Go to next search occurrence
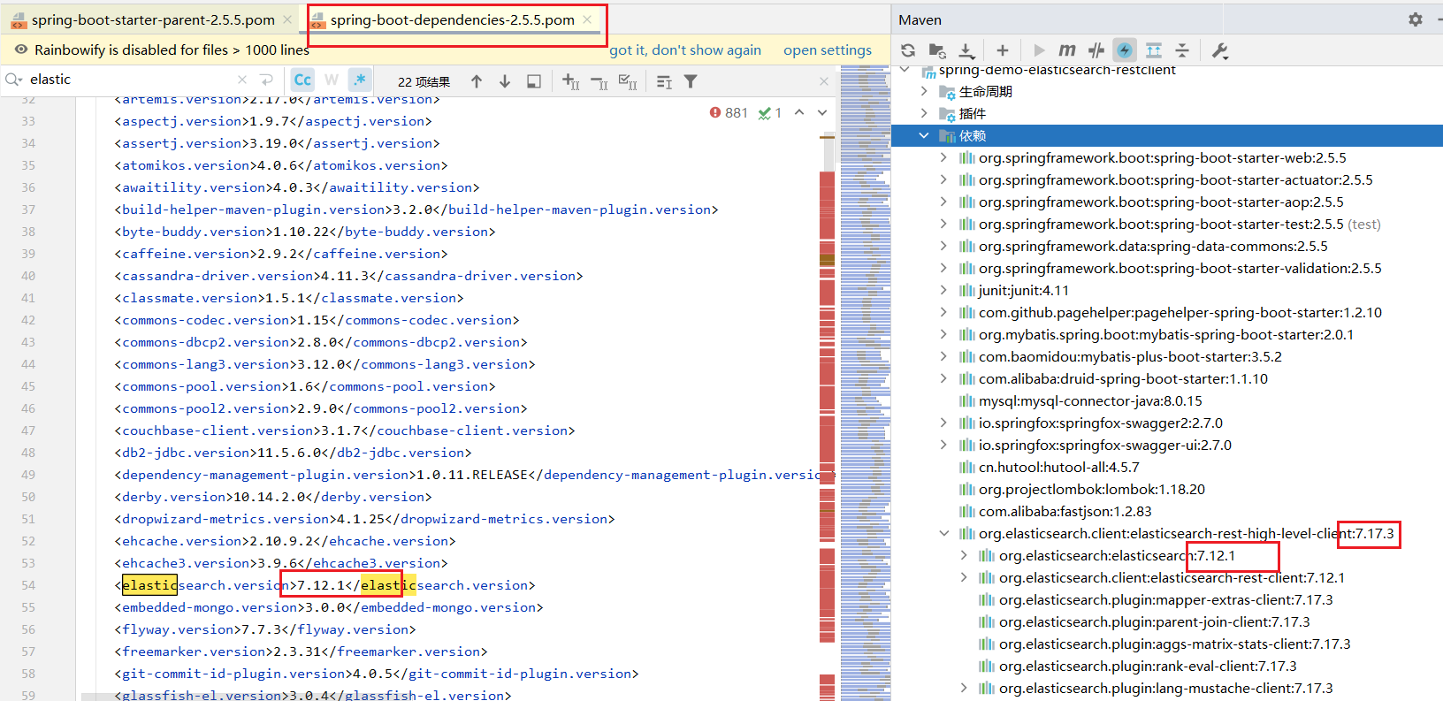The image size is (1443, 701). (505, 81)
